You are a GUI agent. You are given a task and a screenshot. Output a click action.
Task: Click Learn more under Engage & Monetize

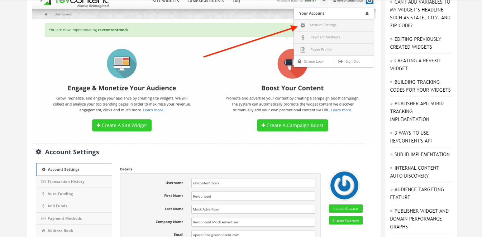coord(153,110)
